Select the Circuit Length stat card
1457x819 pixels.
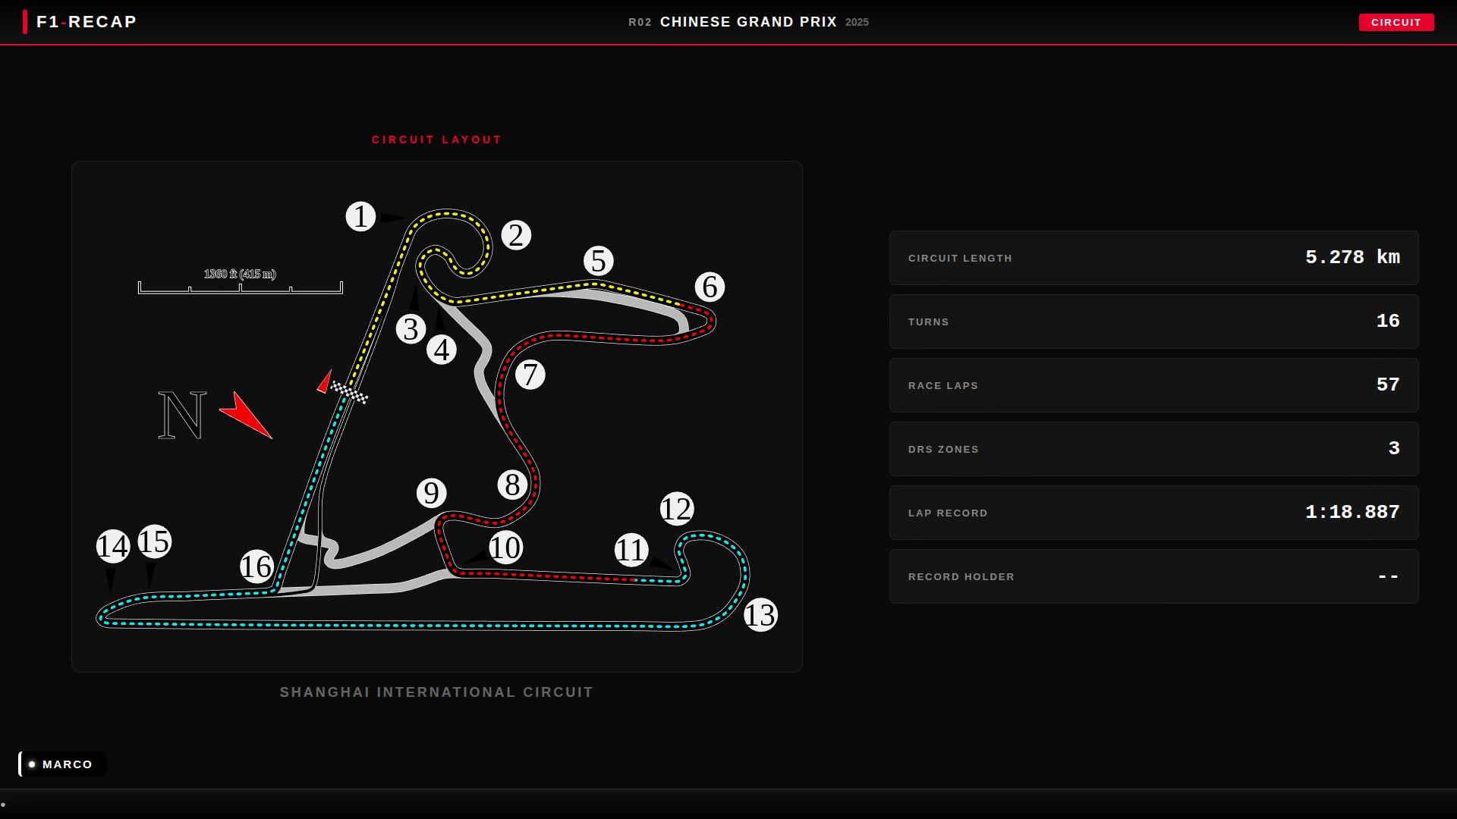(x=1153, y=258)
